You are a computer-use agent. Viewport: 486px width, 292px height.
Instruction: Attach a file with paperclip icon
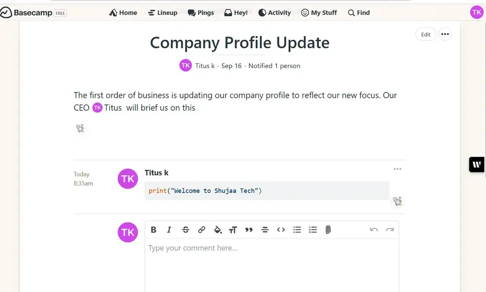pyautogui.click(x=328, y=230)
